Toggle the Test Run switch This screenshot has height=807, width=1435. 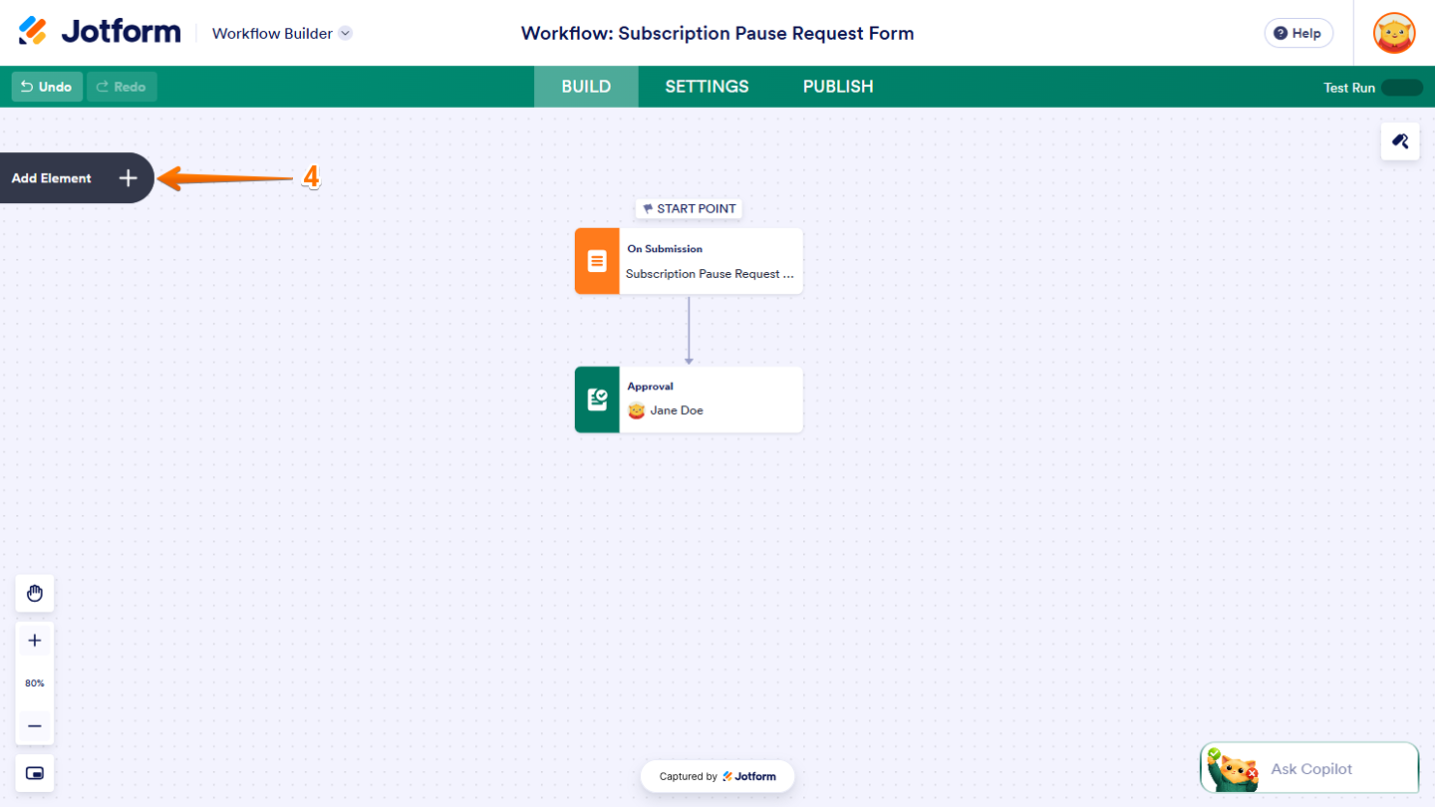[x=1402, y=88]
